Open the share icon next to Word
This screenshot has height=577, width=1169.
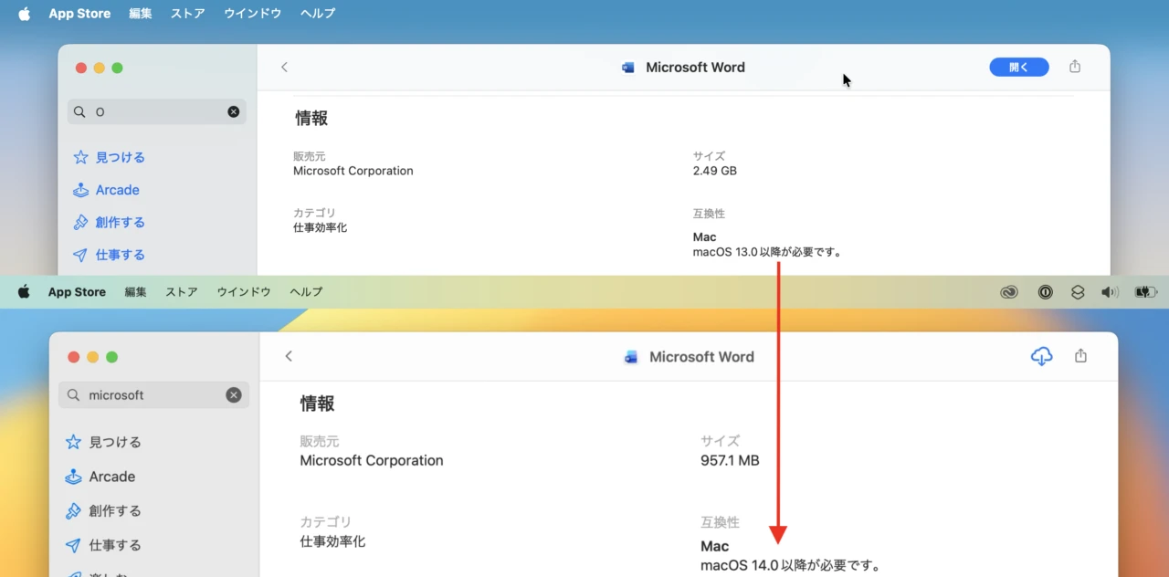coord(1074,66)
